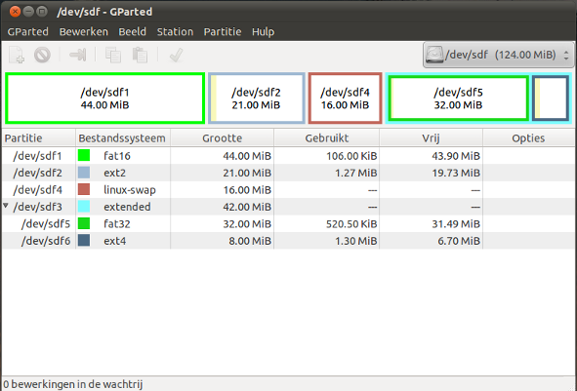
Task: Click the hard disk icon in device selector
Action: point(434,55)
